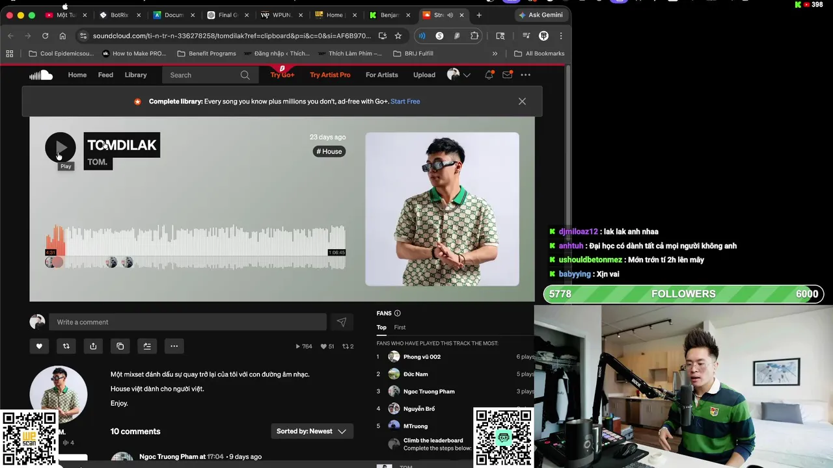Open the artist name TOM. link
The image size is (833, 468).
click(97, 162)
